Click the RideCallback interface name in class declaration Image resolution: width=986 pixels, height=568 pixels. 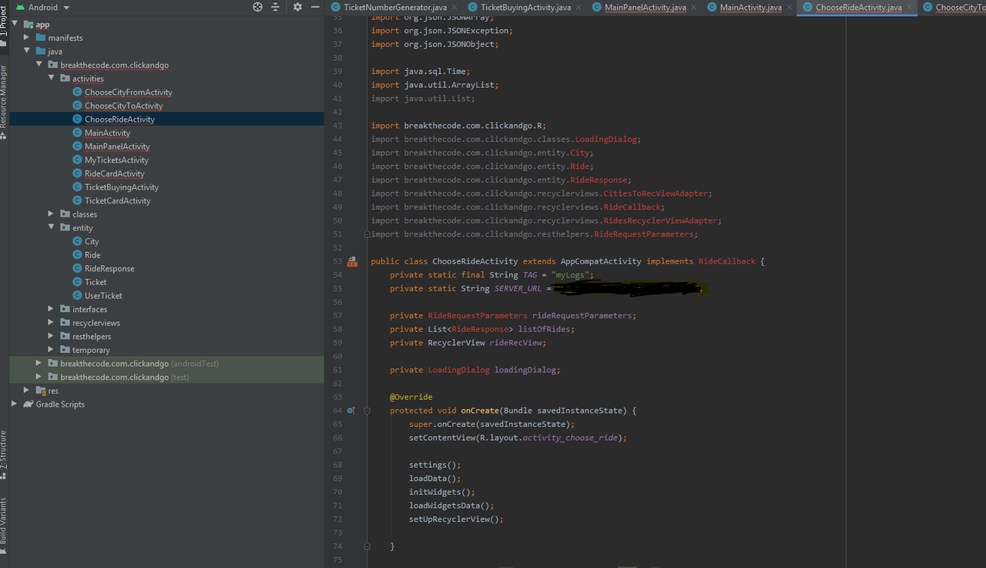click(x=727, y=261)
